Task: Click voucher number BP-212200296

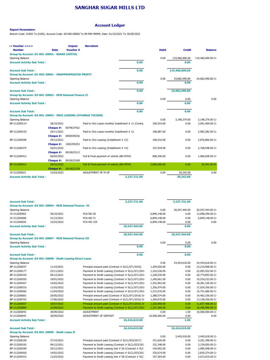Action: [x=18, y=140]
